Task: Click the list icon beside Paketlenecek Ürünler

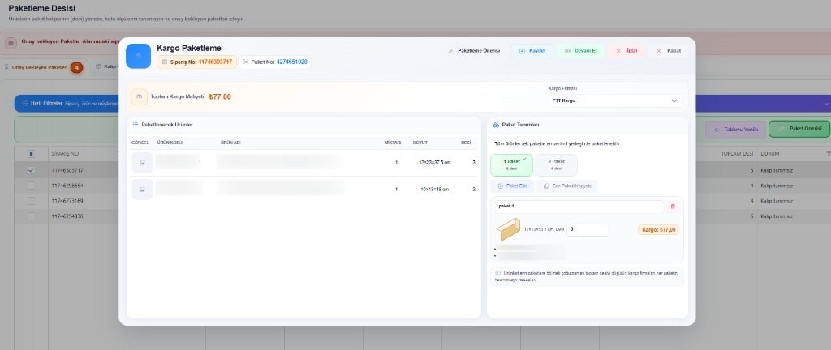Action: (x=136, y=125)
